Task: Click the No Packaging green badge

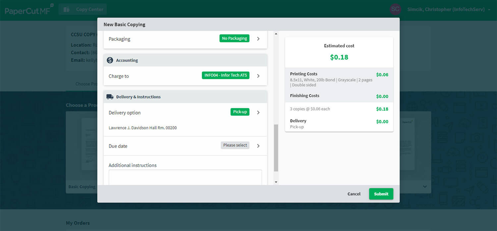Action: coord(234,38)
